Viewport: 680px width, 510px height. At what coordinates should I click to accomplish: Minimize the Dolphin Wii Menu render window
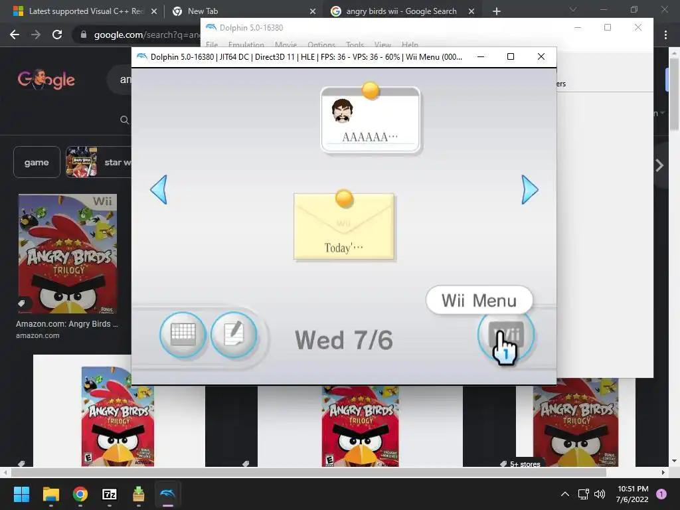tap(481, 56)
